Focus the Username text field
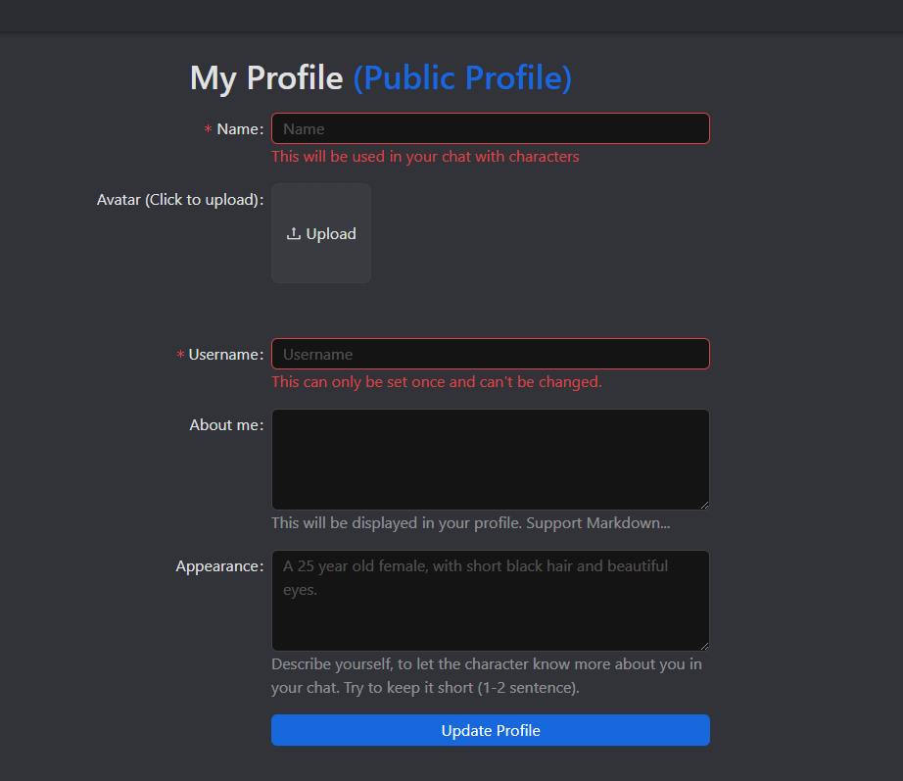903x781 pixels. 490,354
